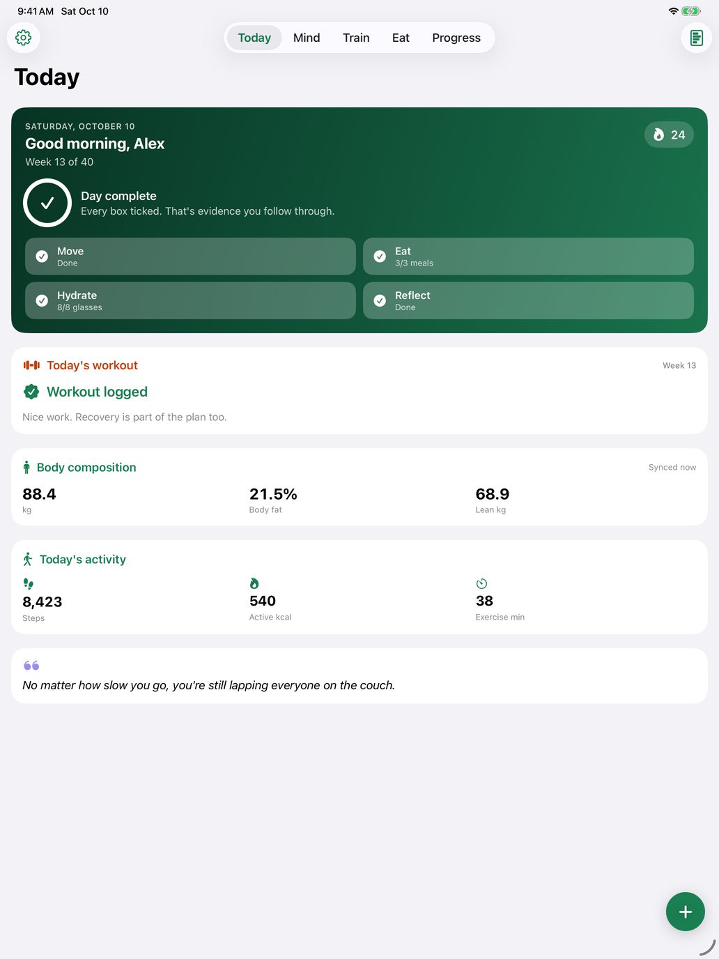The image size is (719, 959).
Task: Tap the 24-day streak flame badge
Action: 669,135
